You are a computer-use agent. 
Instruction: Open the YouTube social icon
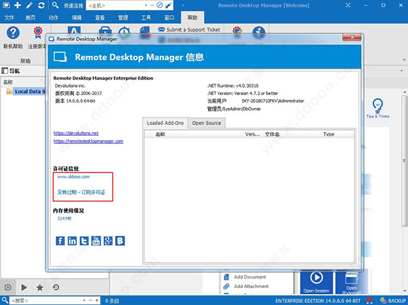96,240
